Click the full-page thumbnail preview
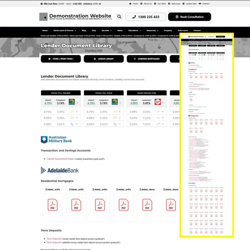 click(x=207, y=135)
